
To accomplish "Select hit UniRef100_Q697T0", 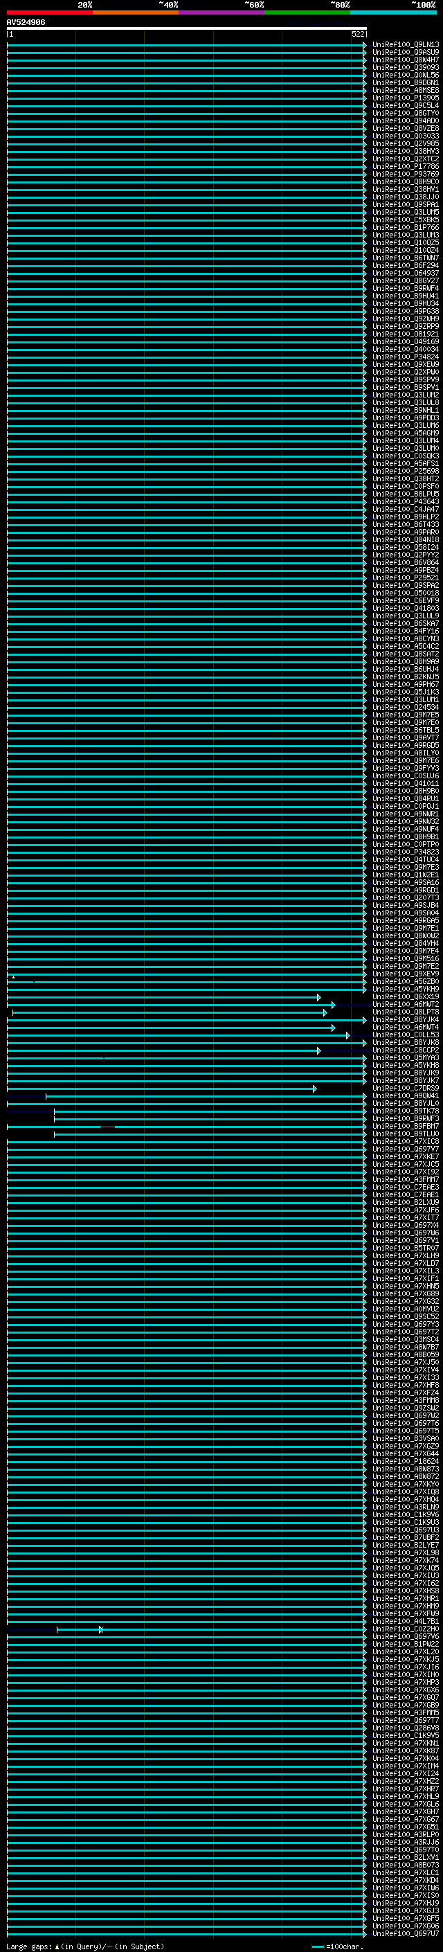I will pyautogui.click(x=406, y=1850).
